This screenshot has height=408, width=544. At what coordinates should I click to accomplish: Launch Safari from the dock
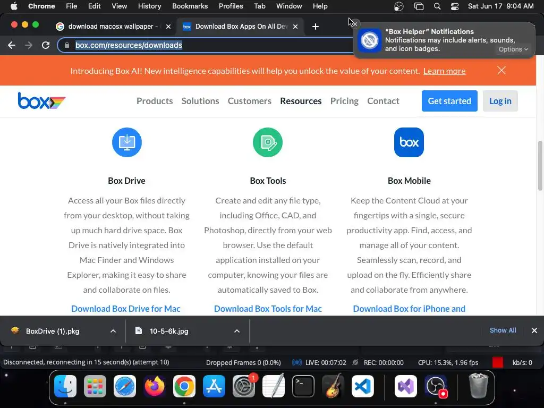[125, 386]
